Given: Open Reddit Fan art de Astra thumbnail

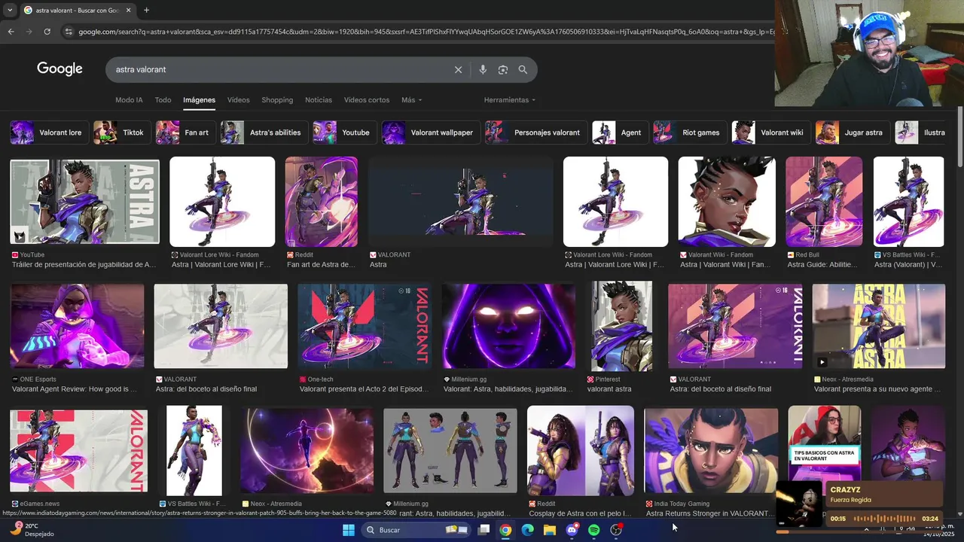Looking at the screenshot, I should click(321, 202).
